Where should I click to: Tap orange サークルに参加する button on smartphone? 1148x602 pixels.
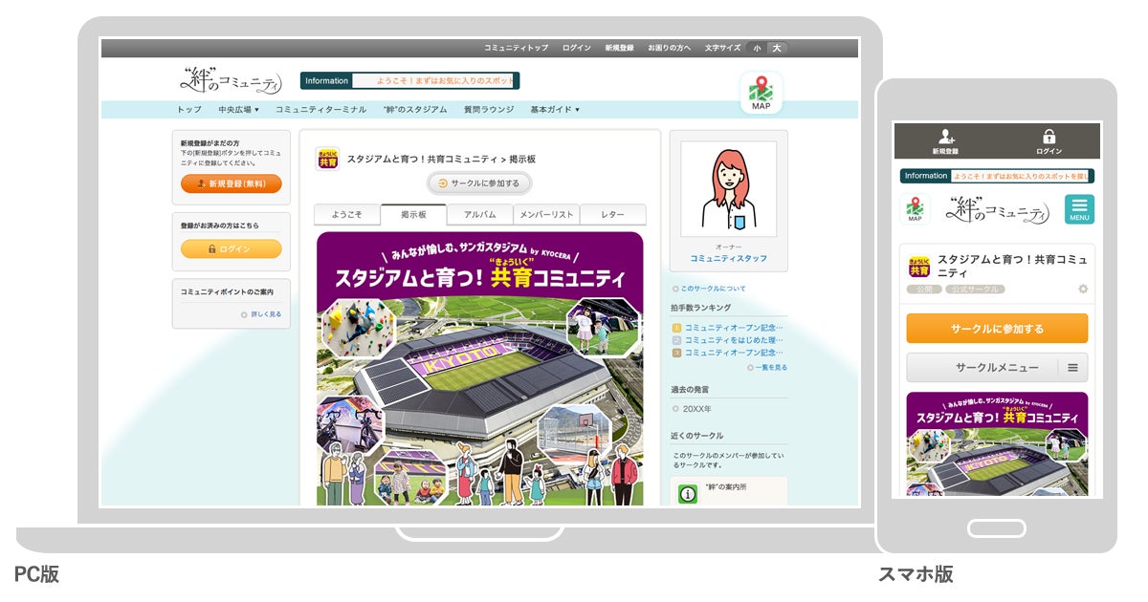[997, 328]
